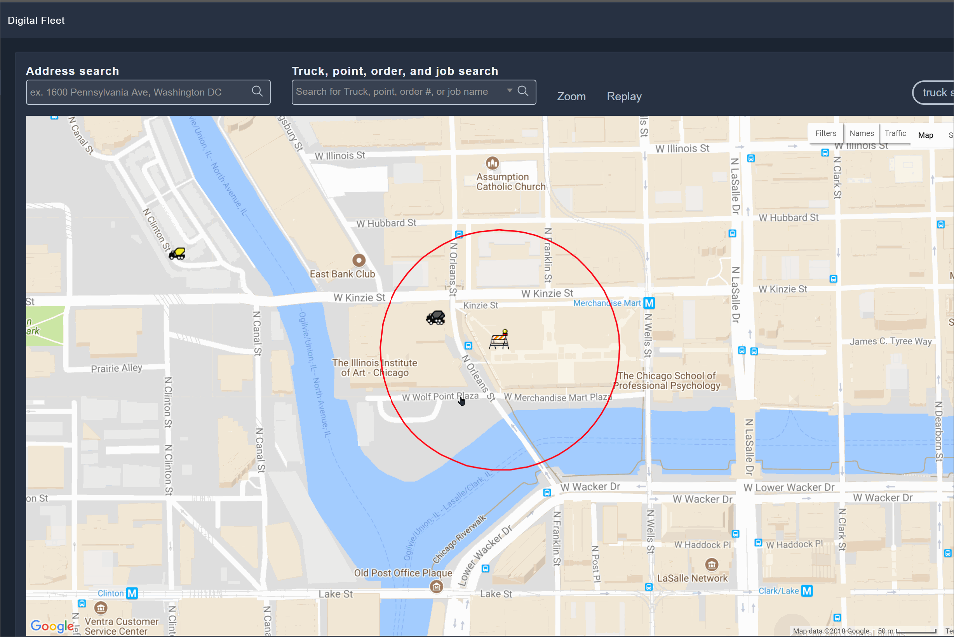This screenshot has height=637, width=954.
Task: Click the Google logo on map
Action: pyautogui.click(x=52, y=626)
